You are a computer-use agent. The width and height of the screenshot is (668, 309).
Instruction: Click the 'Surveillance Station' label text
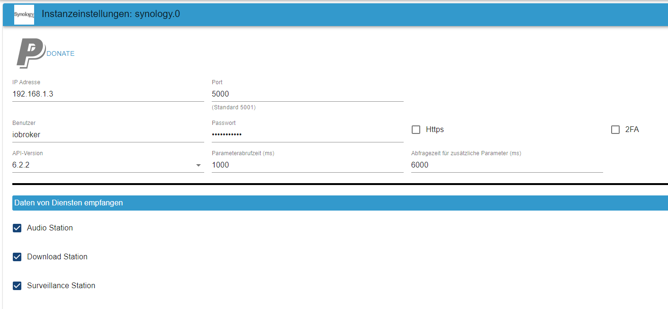coord(61,286)
